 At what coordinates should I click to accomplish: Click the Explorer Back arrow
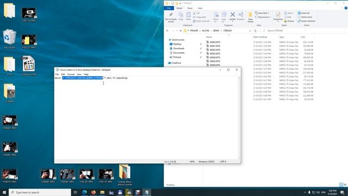tap(167, 30)
